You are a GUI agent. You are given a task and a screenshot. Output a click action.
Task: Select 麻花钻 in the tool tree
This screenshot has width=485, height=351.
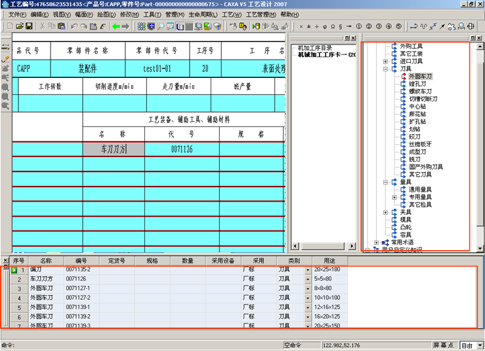[417, 113]
